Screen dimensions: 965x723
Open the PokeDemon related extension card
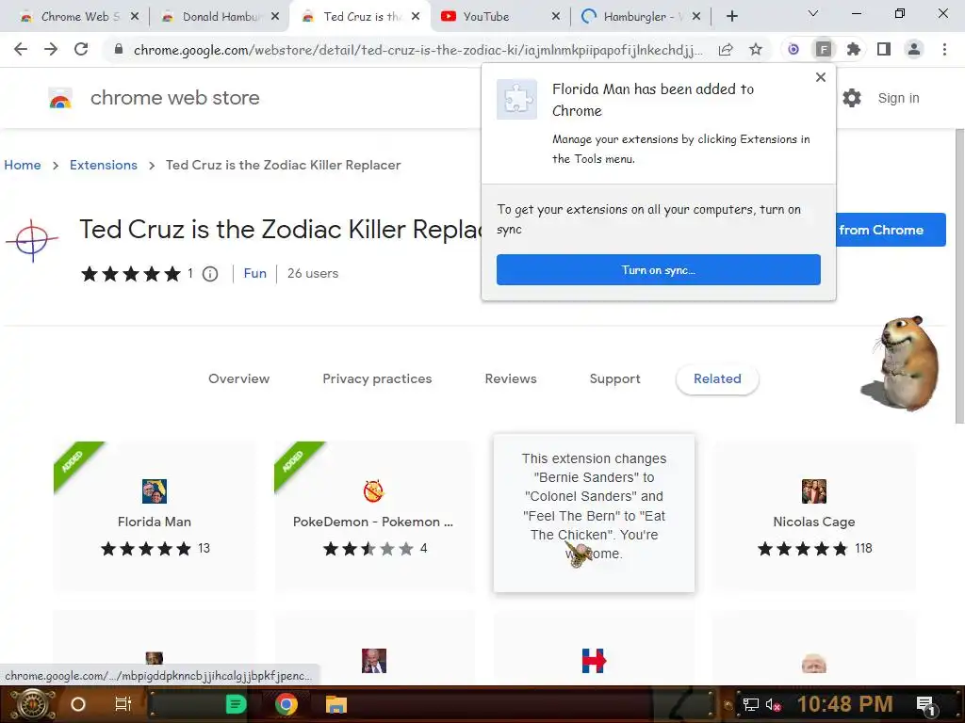point(373,517)
